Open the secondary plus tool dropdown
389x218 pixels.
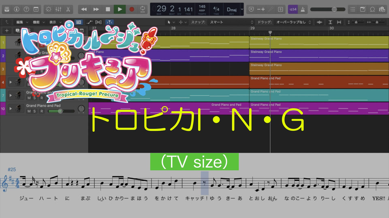tap(183, 22)
